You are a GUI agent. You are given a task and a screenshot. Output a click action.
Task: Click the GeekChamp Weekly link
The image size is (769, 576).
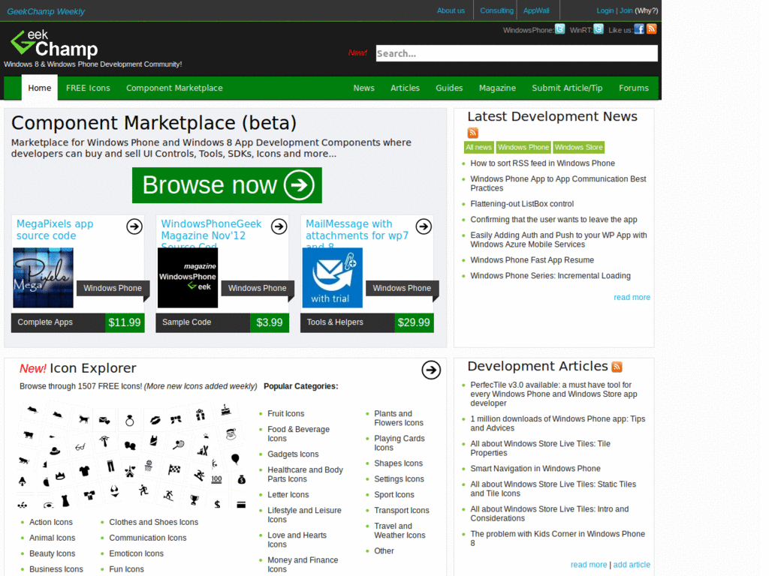[46, 11]
